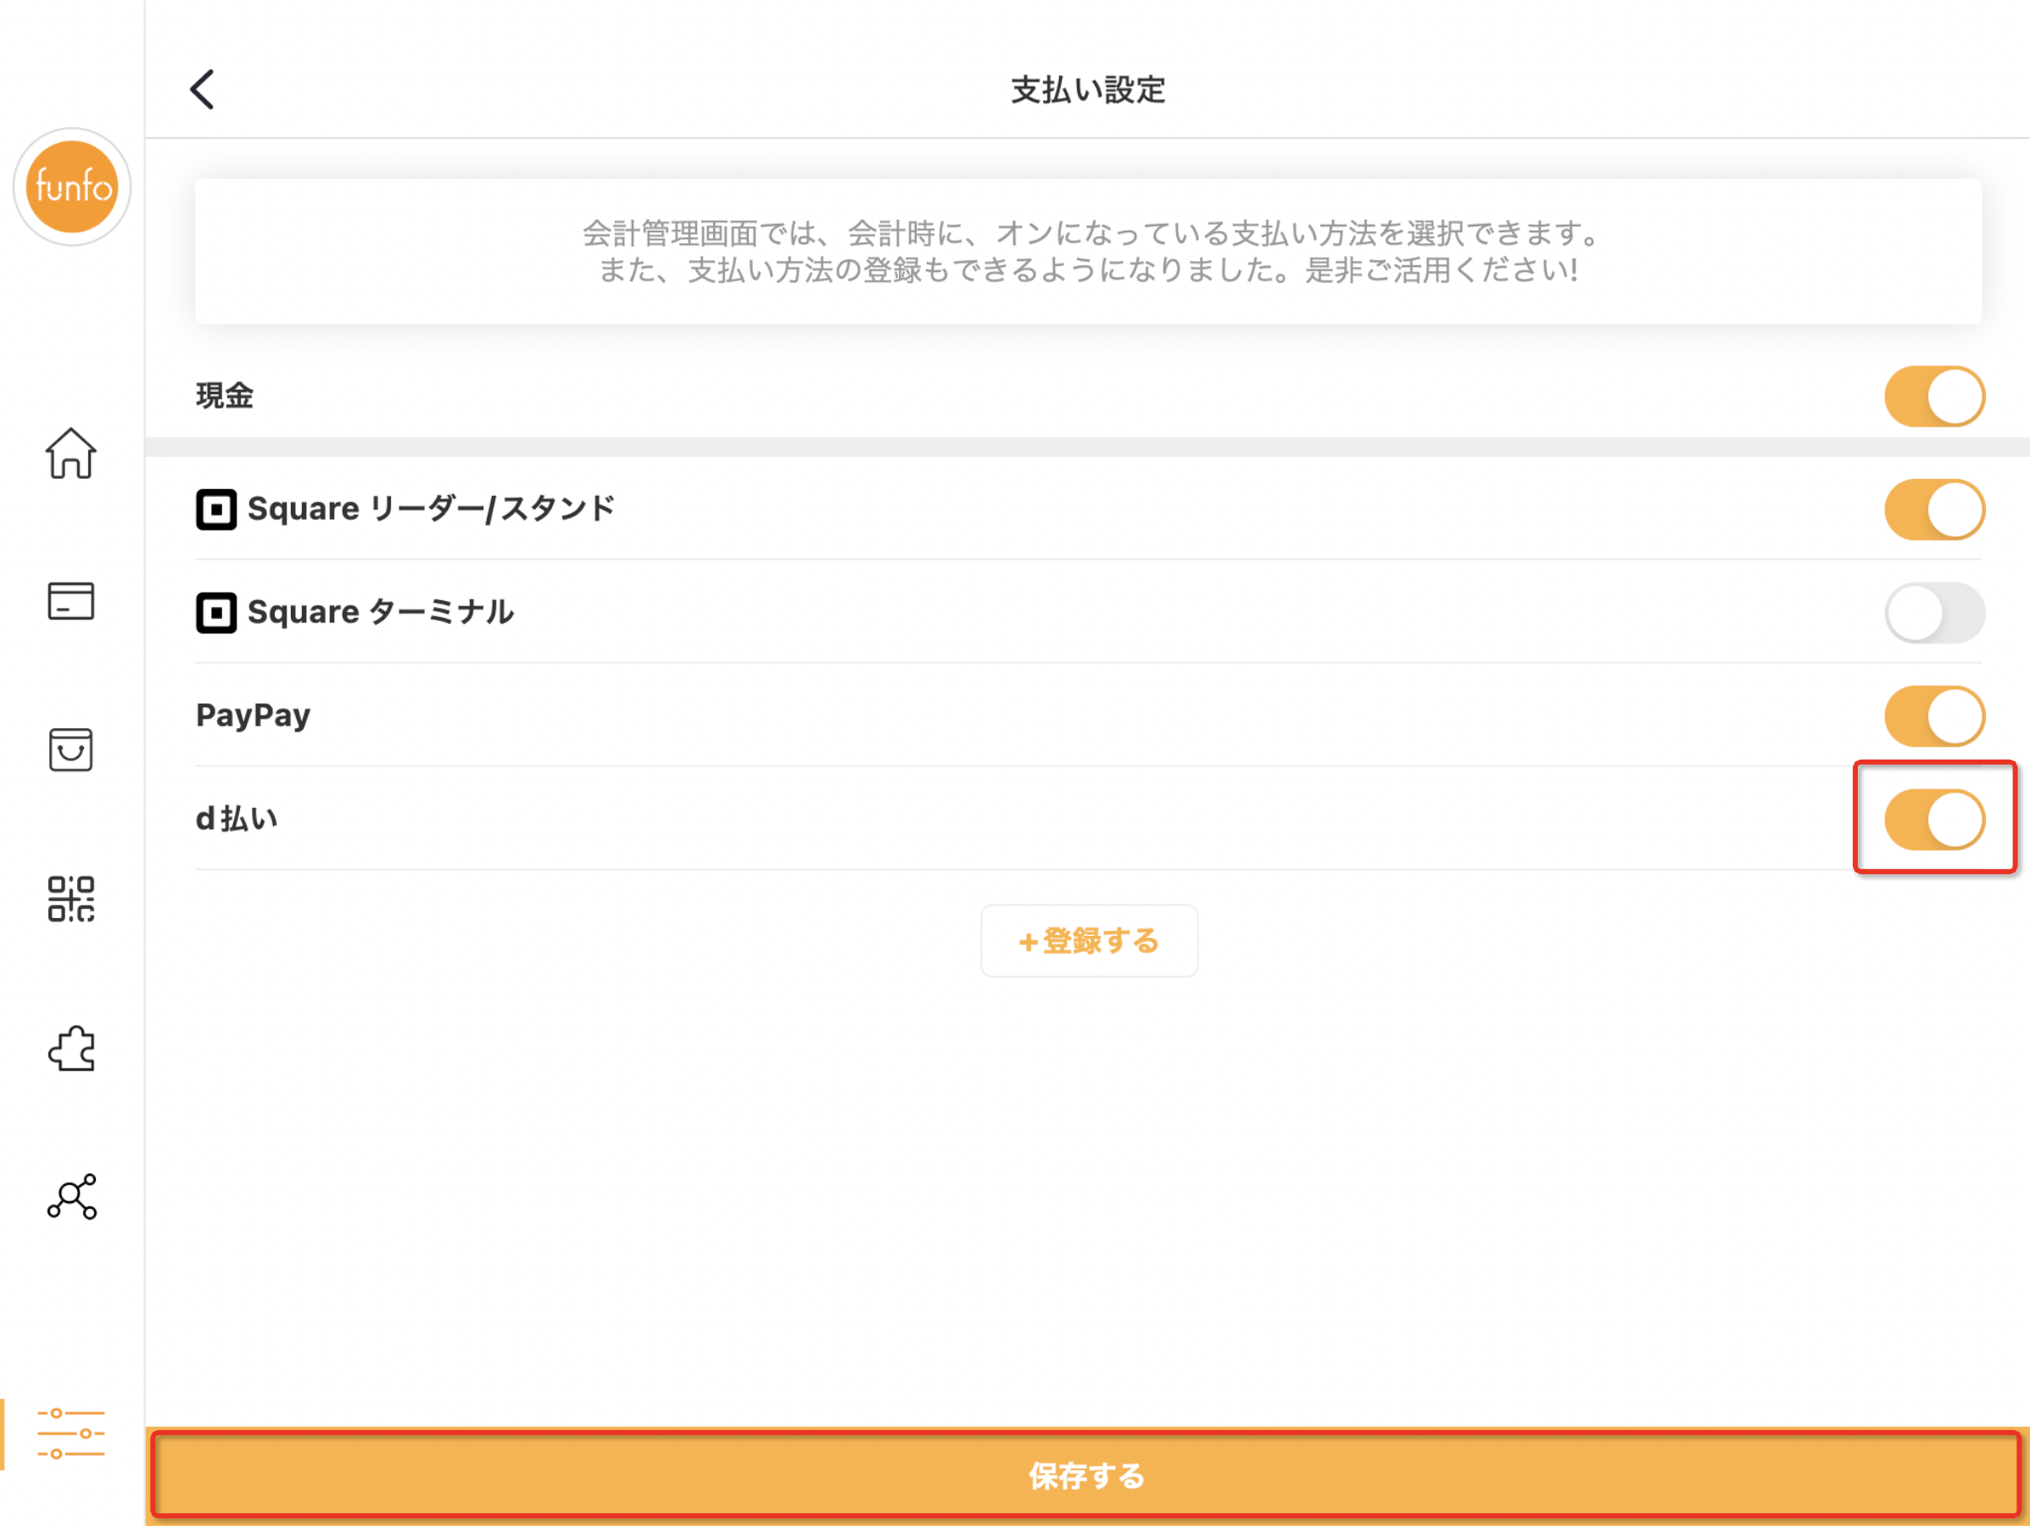Screen dimensions: 2030x1526
Task: Click the PayPay label
Action: 254,716
